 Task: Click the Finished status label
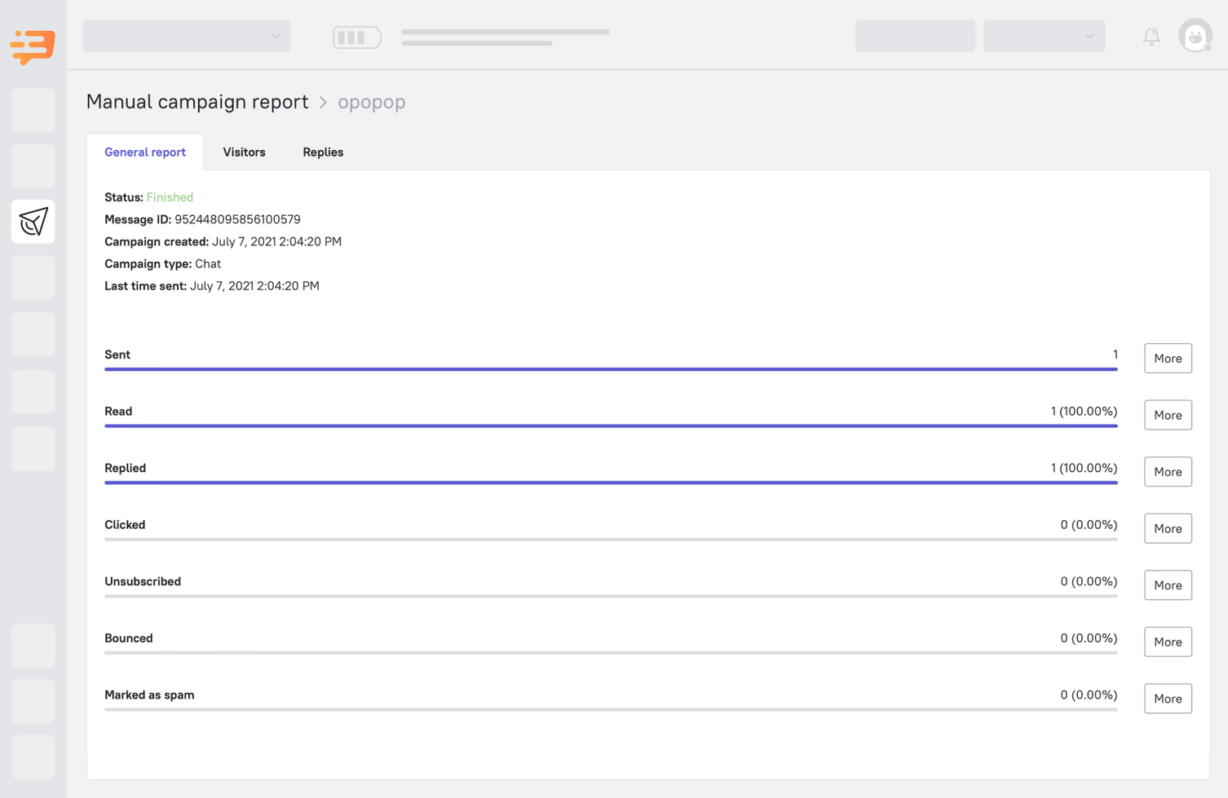tap(170, 196)
